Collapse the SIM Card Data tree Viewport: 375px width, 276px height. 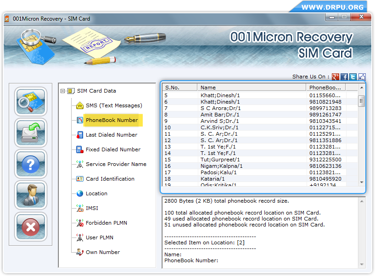(63, 91)
